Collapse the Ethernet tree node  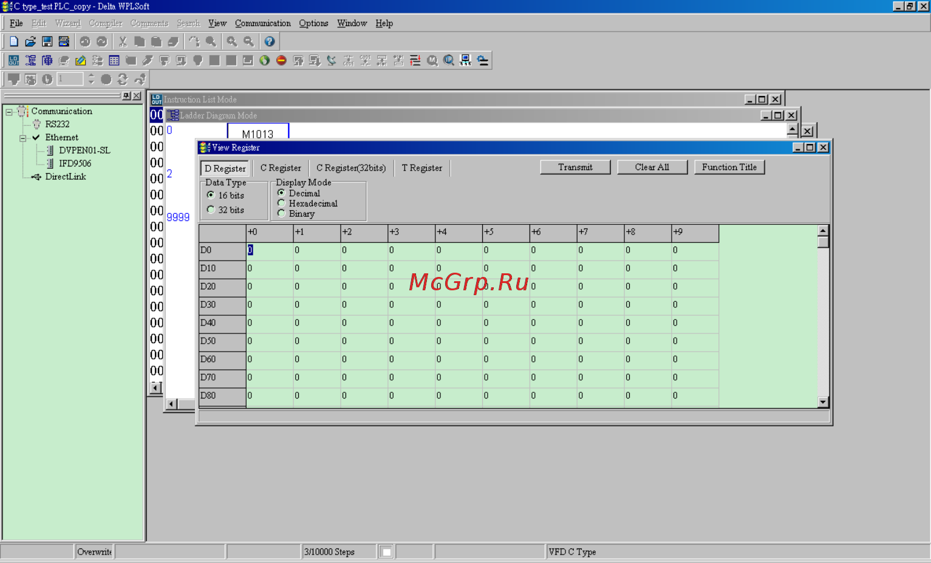[23, 138]
